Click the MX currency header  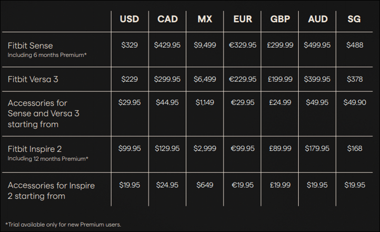pyautogui.click(x=205, y=19)
